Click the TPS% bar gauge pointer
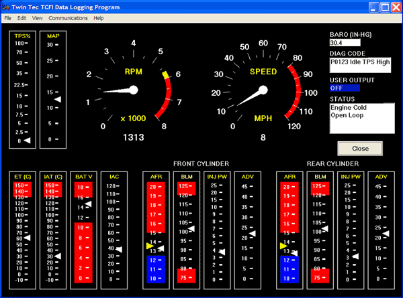 tap(27, 140)
